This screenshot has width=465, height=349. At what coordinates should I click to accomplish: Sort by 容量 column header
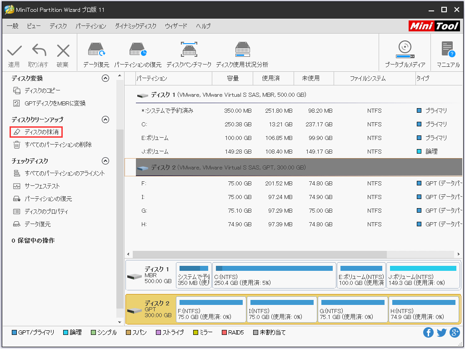click(x=233, y=78)
